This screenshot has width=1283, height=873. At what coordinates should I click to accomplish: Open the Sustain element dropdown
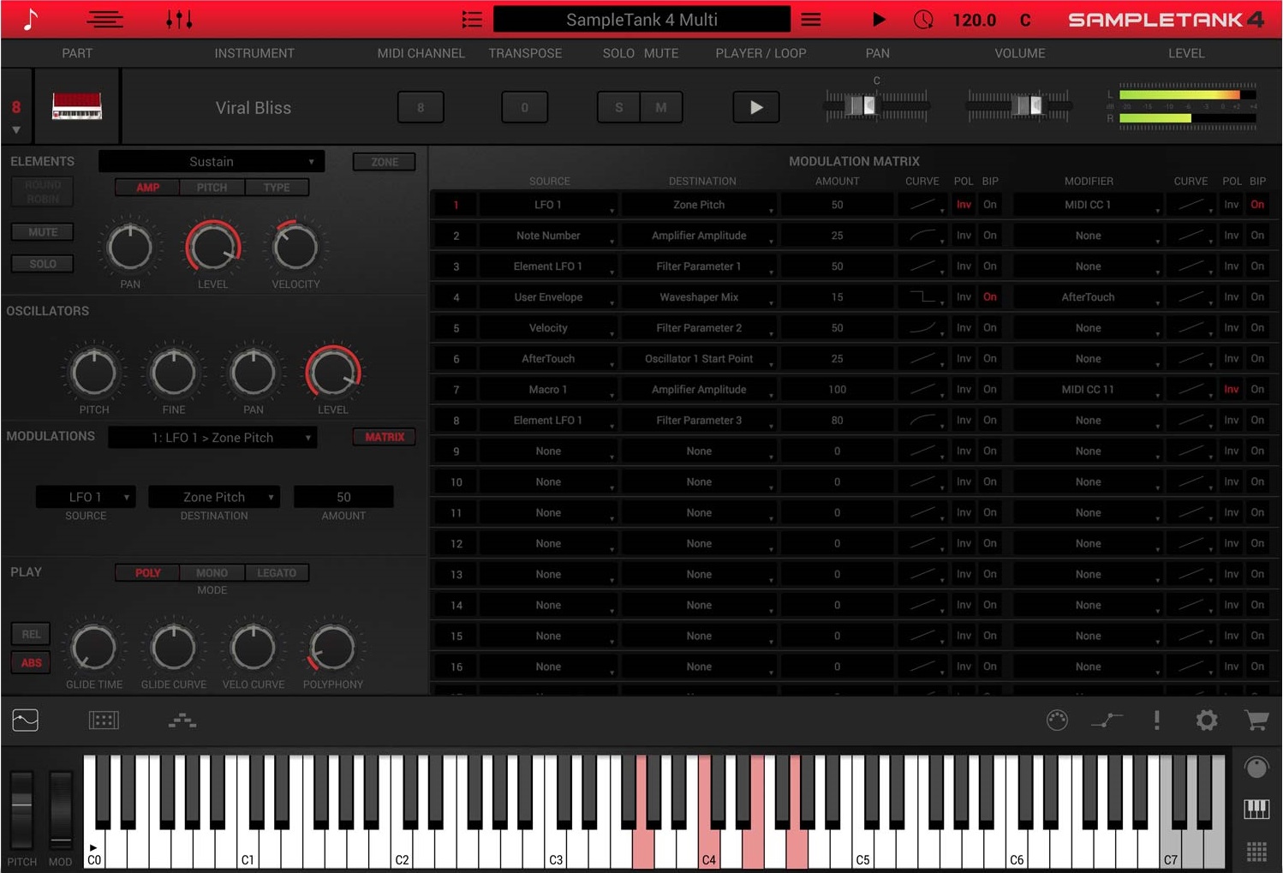[211, 161]
